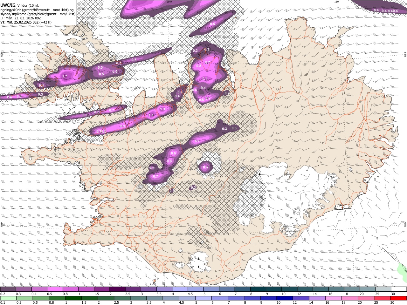407x305 pixels.
Task: Click the '1.1' precipitation value on the map
Action: 204,79
